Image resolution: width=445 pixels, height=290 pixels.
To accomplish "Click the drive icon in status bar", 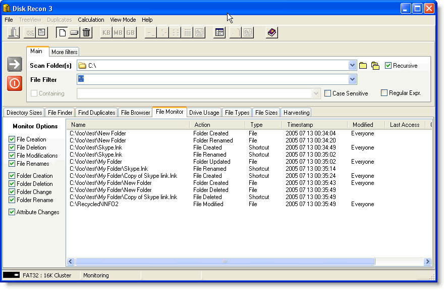I will click(11, 275).
